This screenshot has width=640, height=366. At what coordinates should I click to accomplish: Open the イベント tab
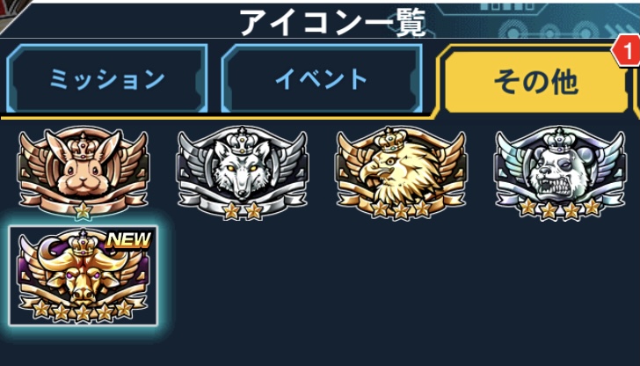point(322,78)
